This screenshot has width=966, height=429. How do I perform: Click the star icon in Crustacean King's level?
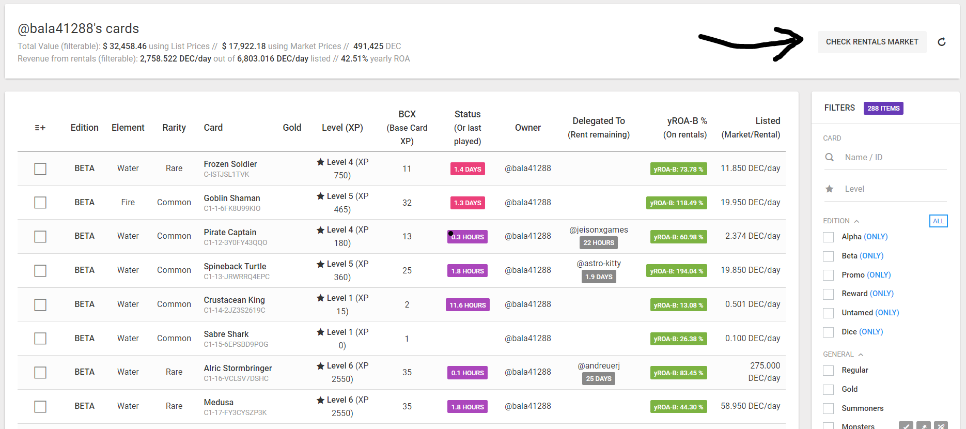[321, 298]
